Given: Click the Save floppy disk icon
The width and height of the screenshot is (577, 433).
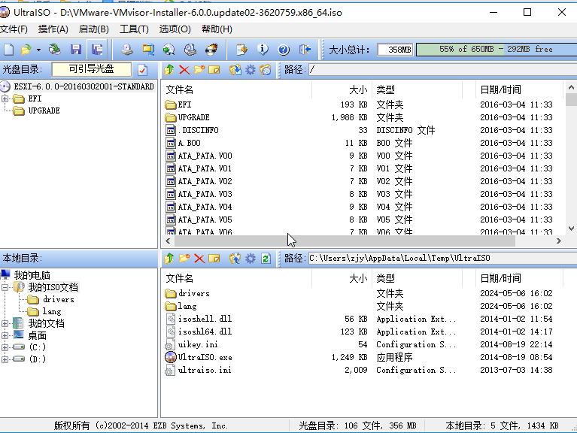Looking at the screenshot, I should click(76, 50).
